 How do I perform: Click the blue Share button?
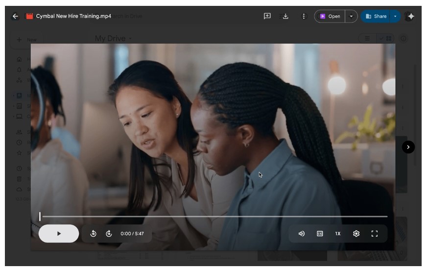click(x=376, y=16)
